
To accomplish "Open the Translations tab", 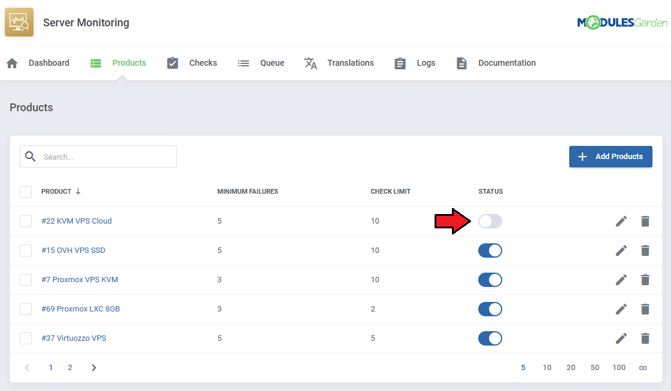I will 351,63.
